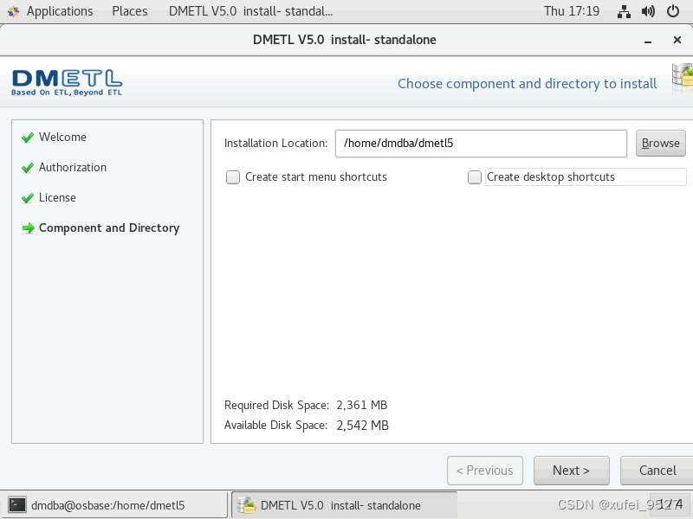
Task: Click the green arrow beside Component and Directory
Action: [28, 227]
